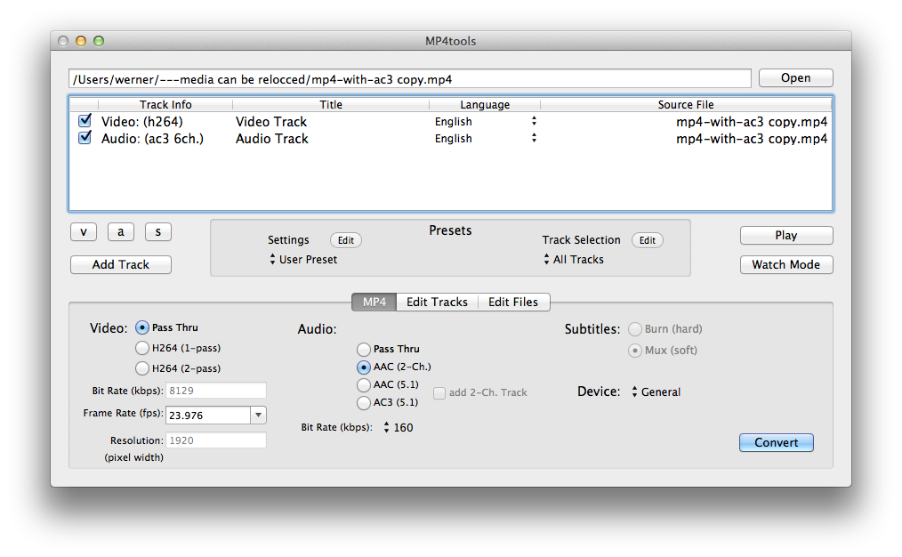
Task: Select Mux (soft) subtitles option
Action: pyautogui.click(x=635, y=351)
